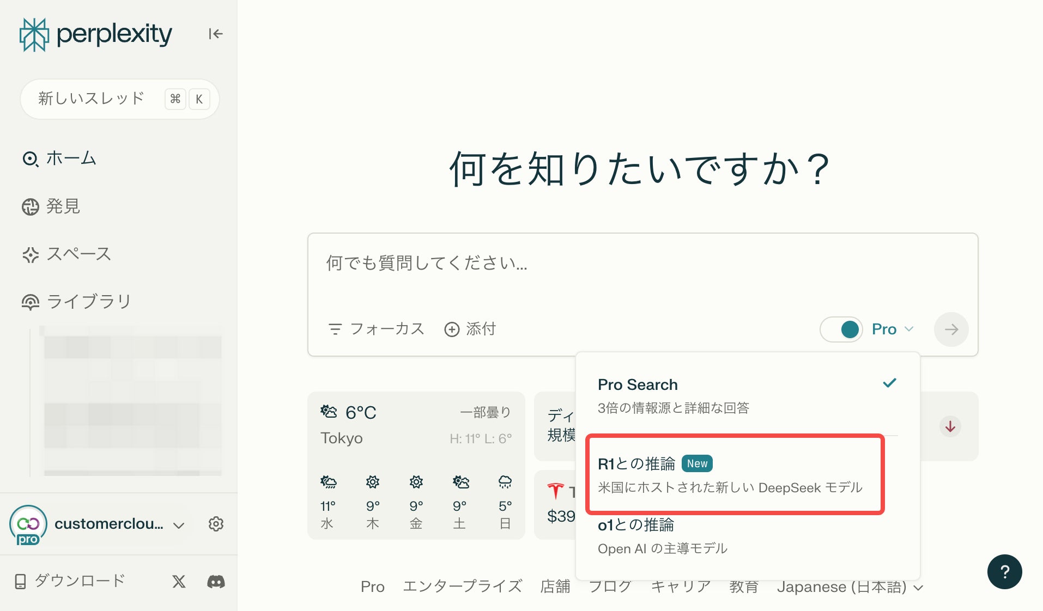1043x611 pixels.
Task: Open help with the question mark button
Action: coord(1004,572)
